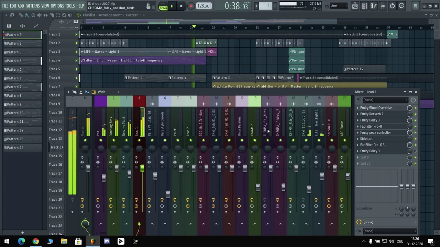Open the EDIT menu
Screen dimensions: 440x247
pyautogui.click(x=13, y=6)
